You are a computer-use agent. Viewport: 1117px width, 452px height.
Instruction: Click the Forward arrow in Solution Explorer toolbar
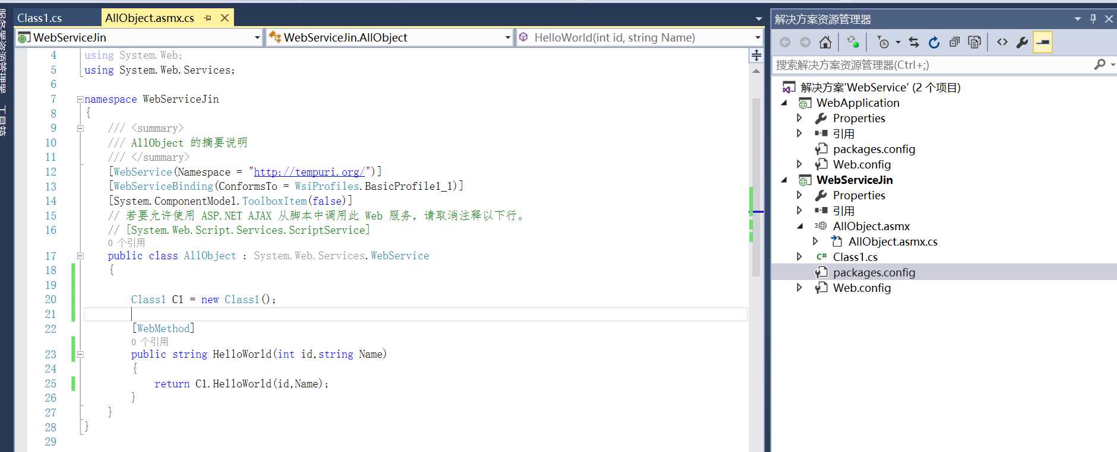click(805, 42)
